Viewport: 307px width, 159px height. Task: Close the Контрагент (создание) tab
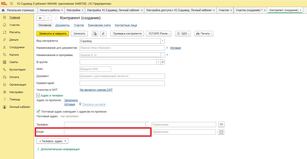pos(301,10)
